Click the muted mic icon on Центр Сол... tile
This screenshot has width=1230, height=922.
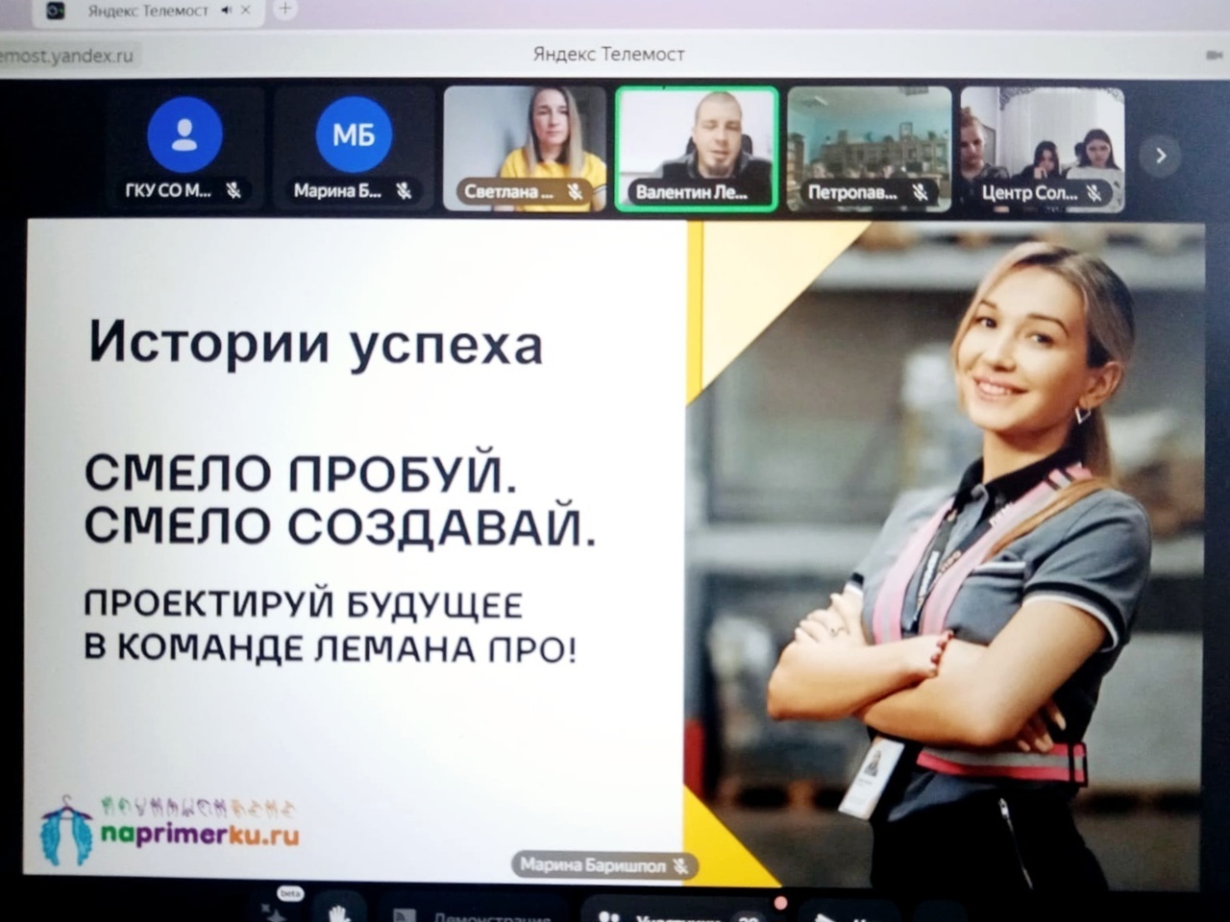1094,193
